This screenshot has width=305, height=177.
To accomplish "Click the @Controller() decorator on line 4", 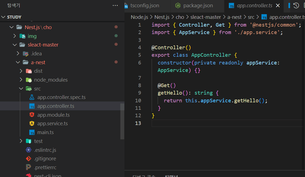I will point(171,48).
